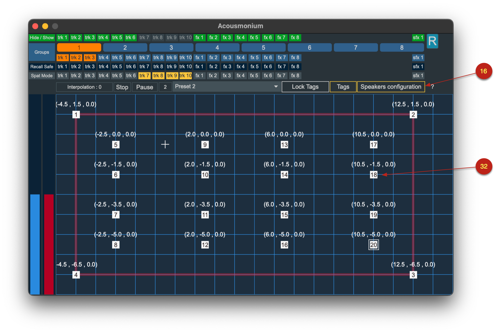
Task: Select speaker marker 3
Action: pyautogui.click(x=413, y=275)
